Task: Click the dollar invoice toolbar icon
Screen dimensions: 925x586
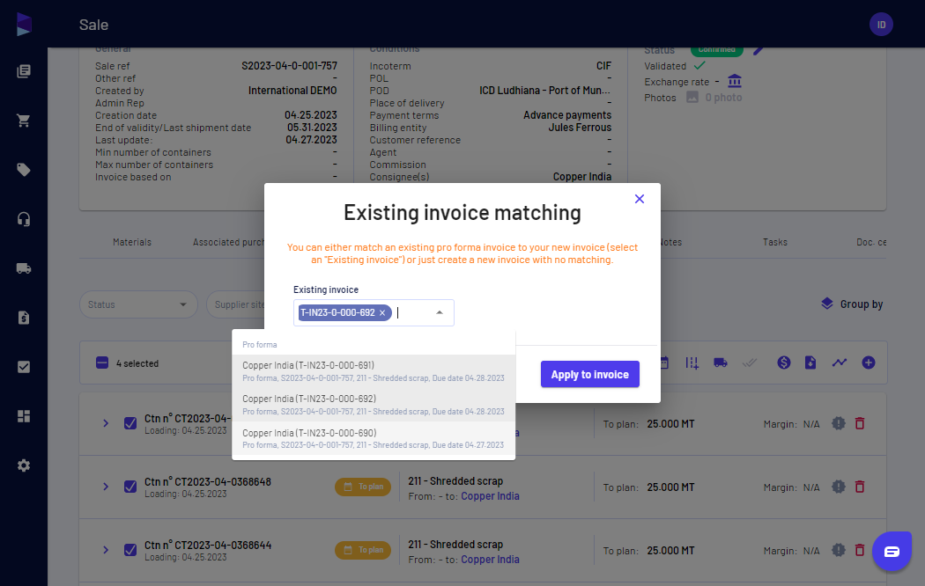Action: coord(783,363)
